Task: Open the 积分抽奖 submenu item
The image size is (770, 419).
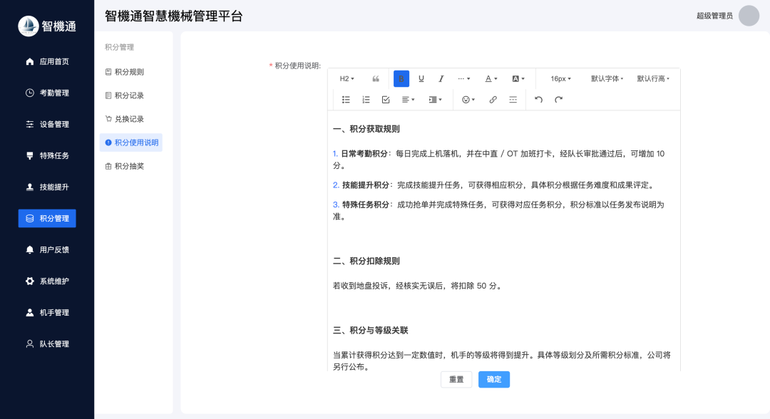Action: [x=131, y=166]
